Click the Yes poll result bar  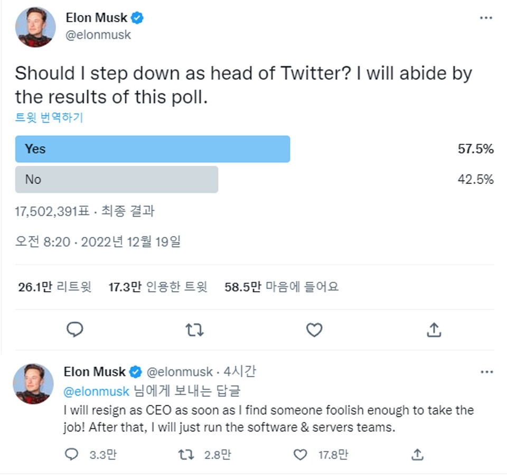click(x=153, y=149)
